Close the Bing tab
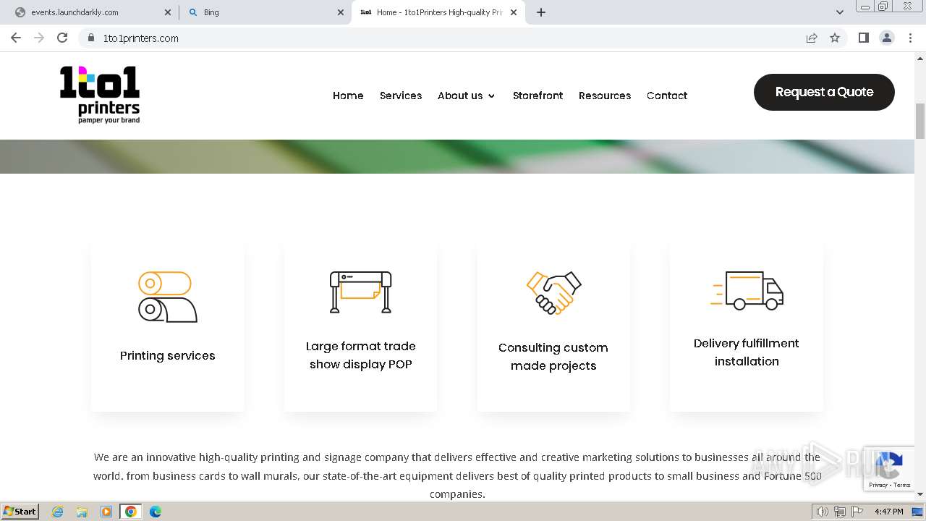Viewport: 926px width, 521px height. coord(341,12)
